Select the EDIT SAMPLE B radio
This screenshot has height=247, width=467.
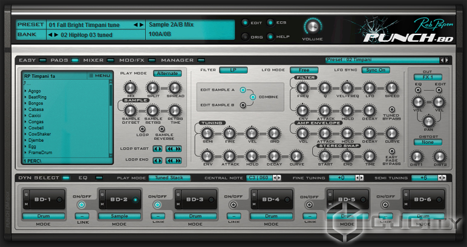point(243,105)
